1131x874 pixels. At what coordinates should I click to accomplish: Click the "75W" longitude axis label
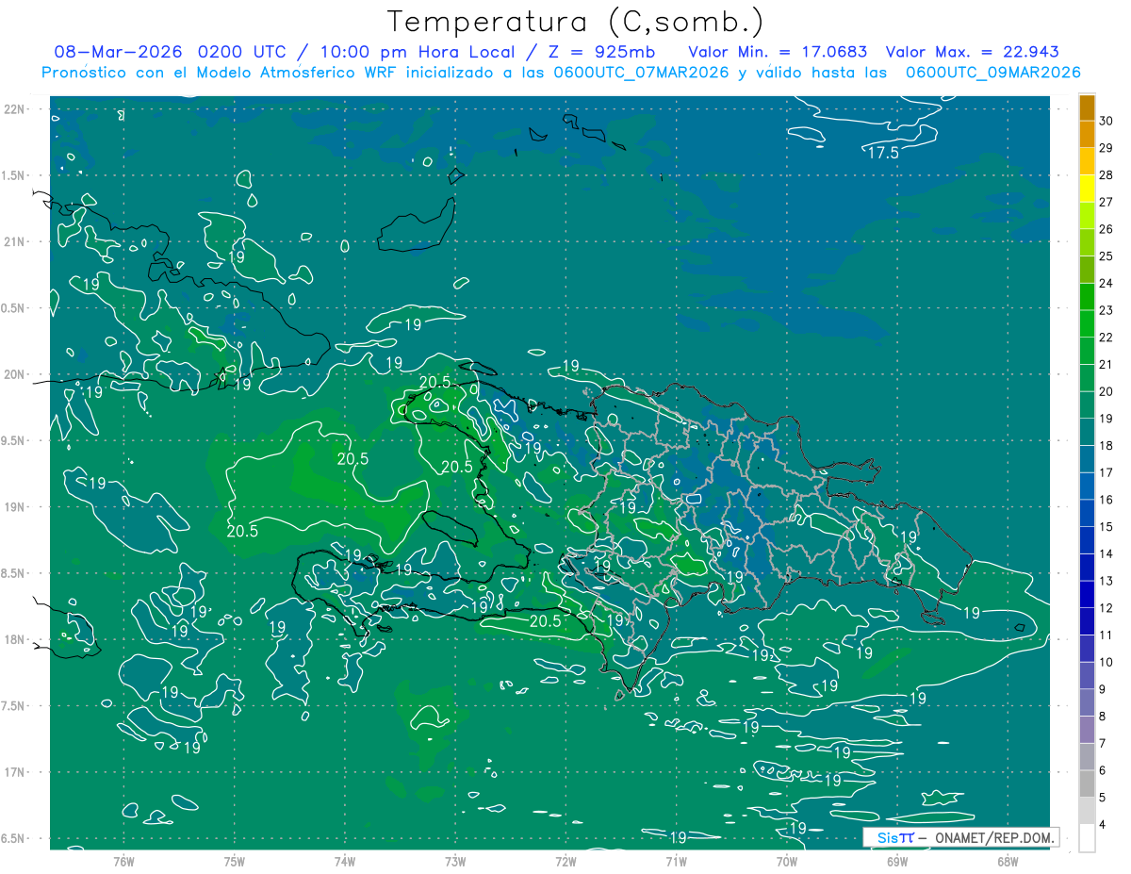tap(235, 862)
